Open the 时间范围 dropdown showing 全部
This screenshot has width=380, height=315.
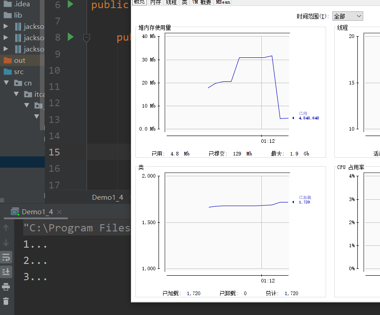point(347,16)
